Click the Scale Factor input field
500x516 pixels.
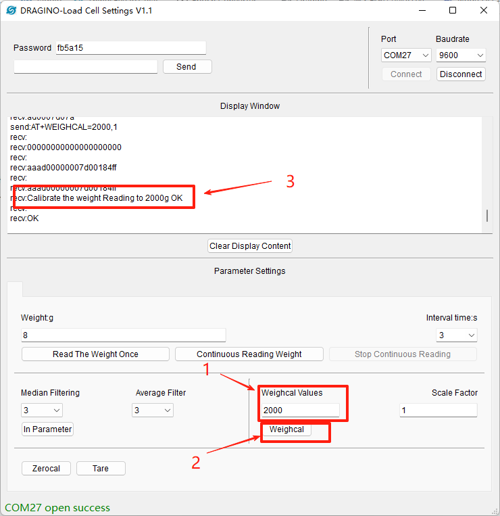pos(439,411)
